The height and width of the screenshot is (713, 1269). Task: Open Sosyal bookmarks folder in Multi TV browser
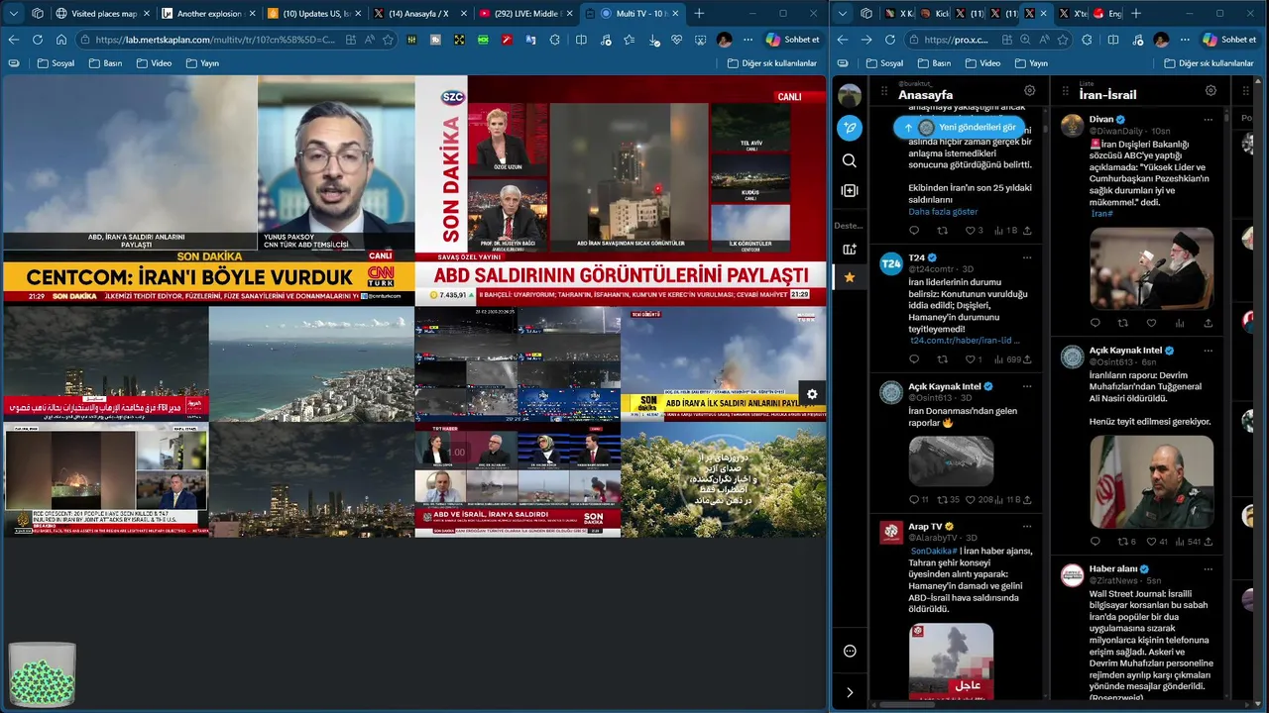tap(56, 63)
